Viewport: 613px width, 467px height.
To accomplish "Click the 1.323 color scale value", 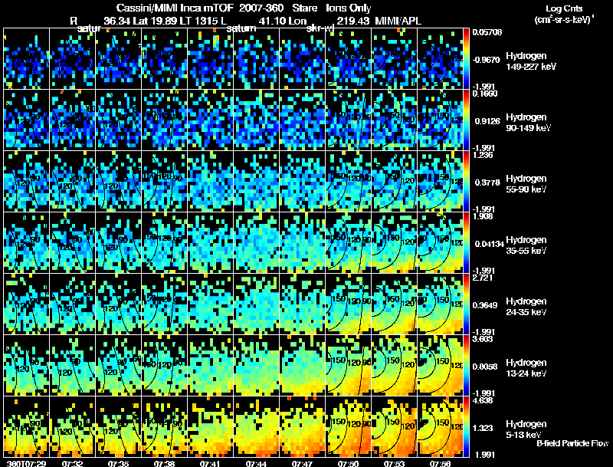I will [484, 429].
